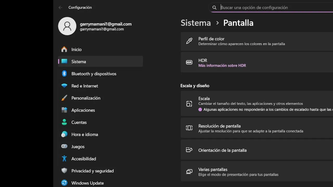Viewport: 333px width, 187px height.
Task: Go back to Sistema via breadcrumb
Action: tap(196, 23)
